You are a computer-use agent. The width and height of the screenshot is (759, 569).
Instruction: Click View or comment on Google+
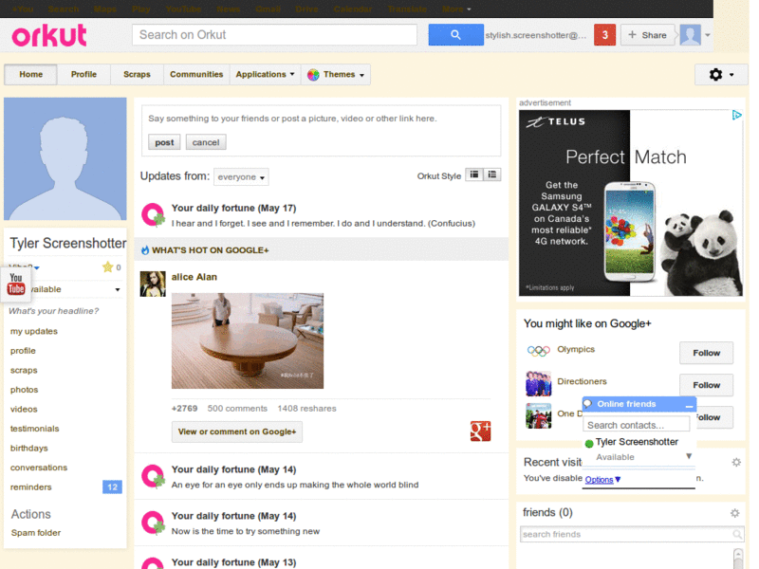[x=236, y=431]
